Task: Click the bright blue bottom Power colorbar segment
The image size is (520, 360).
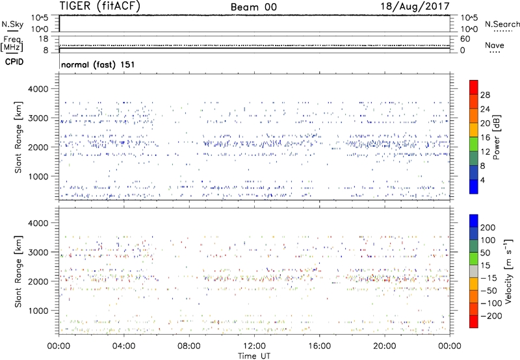Action: [474, 186]
